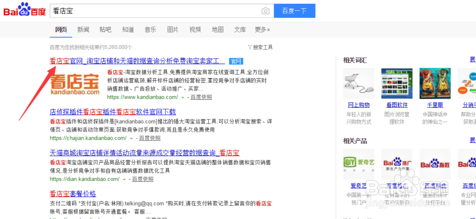Open the 地图 tab

218,29
